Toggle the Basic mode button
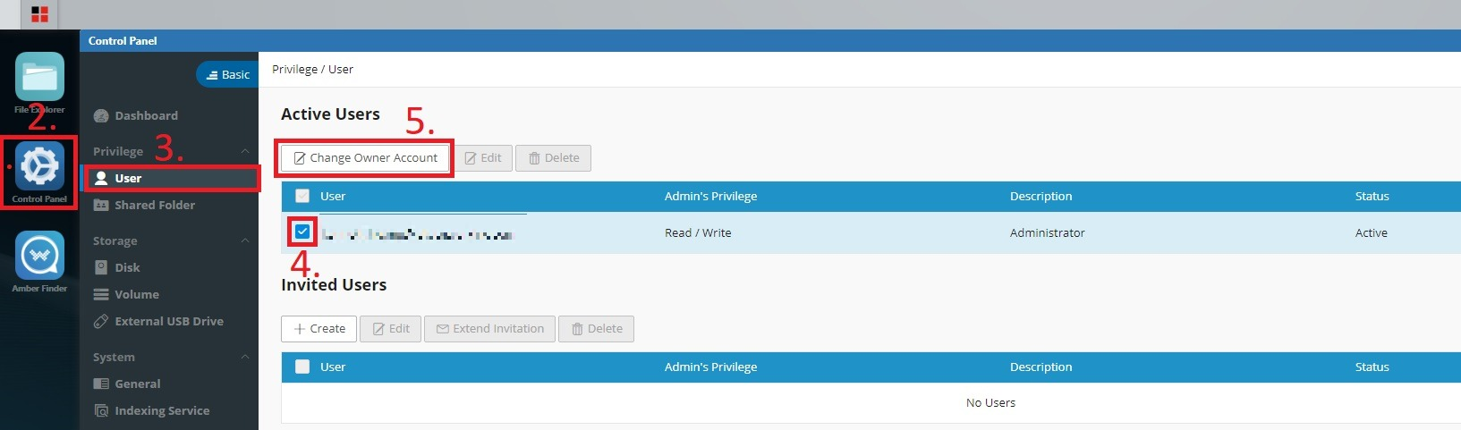Image resolution: width=1461 pixels, height=430 pixels. pos(227,74)
